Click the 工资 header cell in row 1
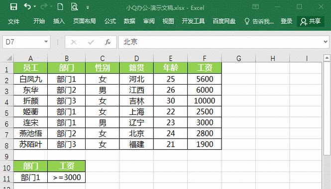 [205, 68]
